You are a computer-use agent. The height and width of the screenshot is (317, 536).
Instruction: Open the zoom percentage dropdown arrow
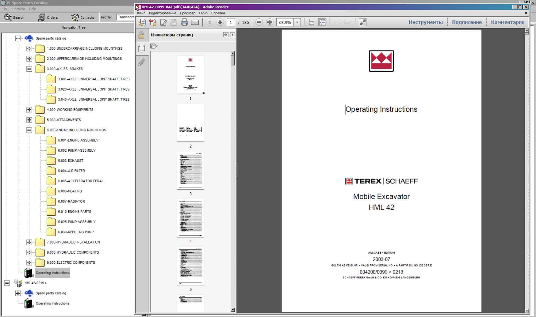coord(297,22)
